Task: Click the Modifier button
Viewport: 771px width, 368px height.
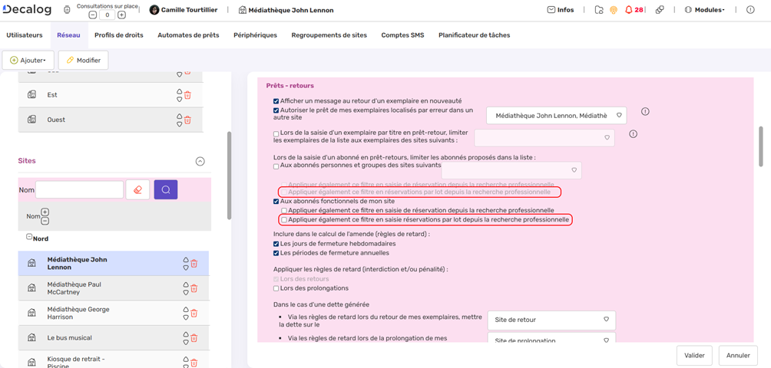Action: coord(83,60)
